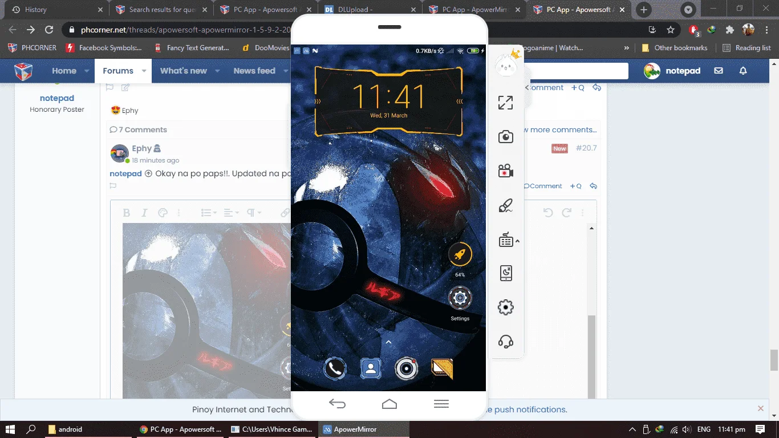Open the Other bookmarks folder
The width and height of the screenshot is (779, 438).
(x=674, y=48)
